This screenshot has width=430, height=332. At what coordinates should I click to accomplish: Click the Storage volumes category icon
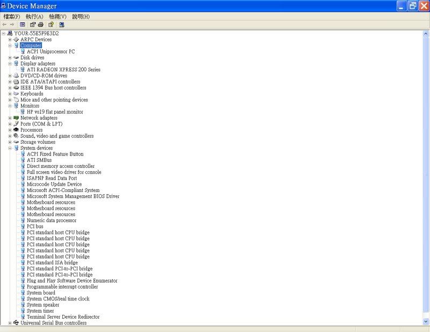click(16, 142)
